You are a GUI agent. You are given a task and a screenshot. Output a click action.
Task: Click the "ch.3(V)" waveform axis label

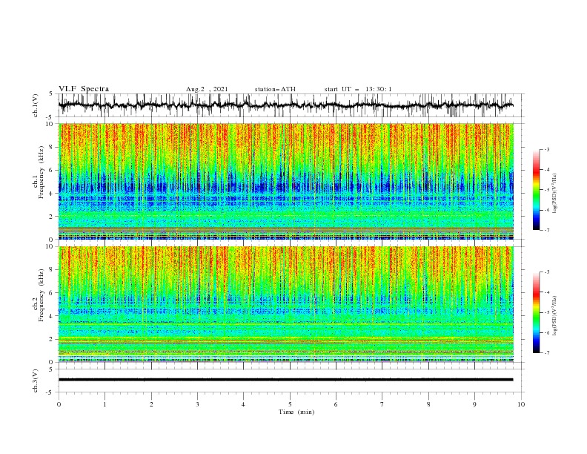[x=36, y=381]
